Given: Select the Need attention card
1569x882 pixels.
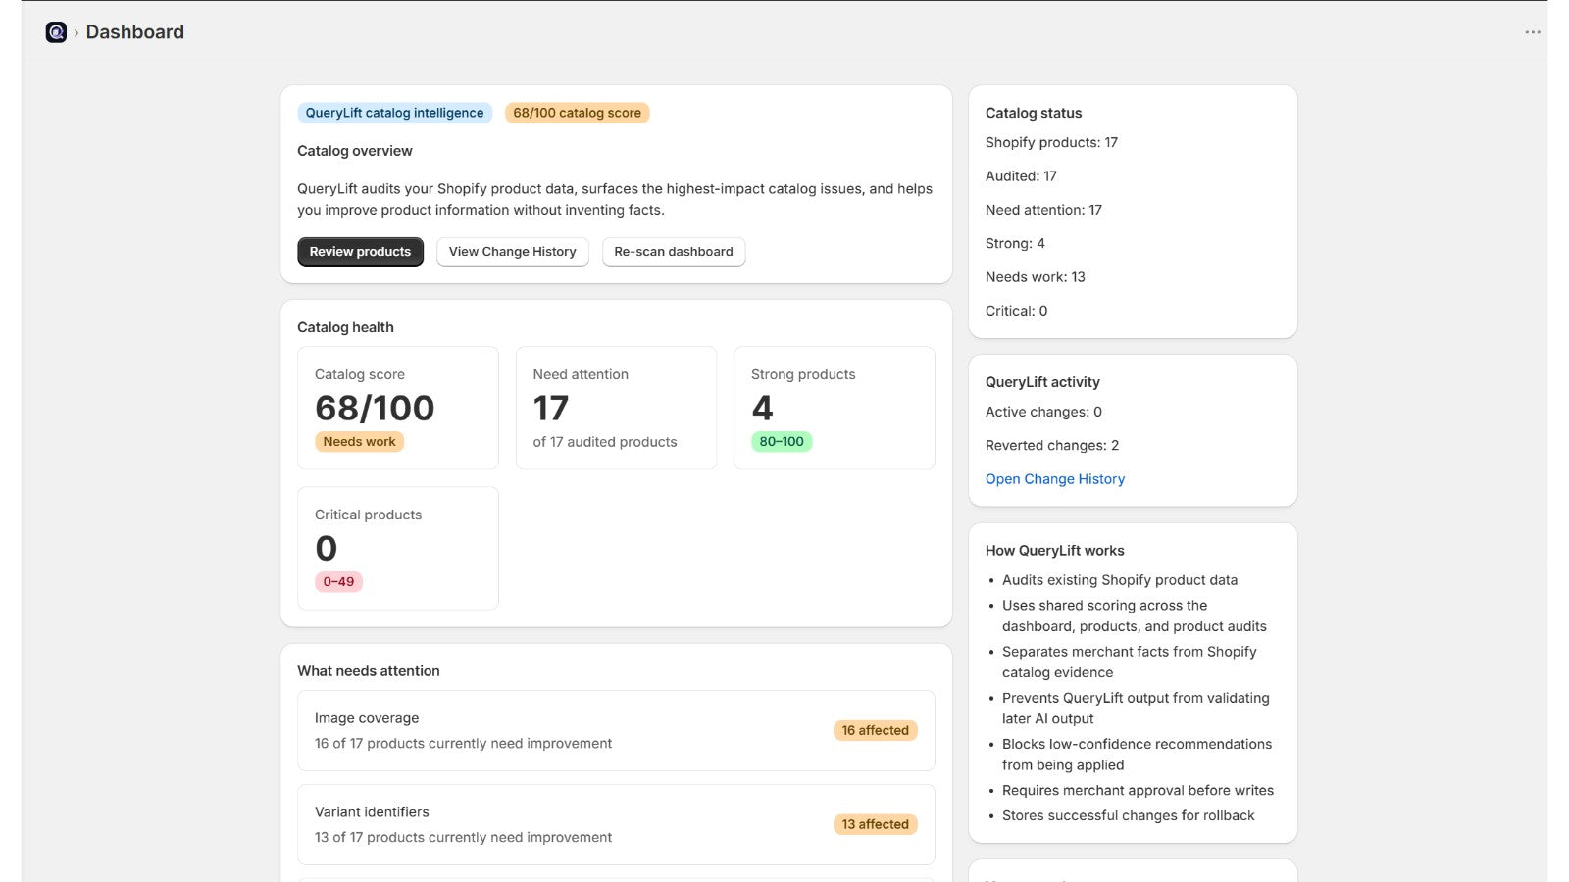Looking at the screenshot, I should [x=616, y=408].
